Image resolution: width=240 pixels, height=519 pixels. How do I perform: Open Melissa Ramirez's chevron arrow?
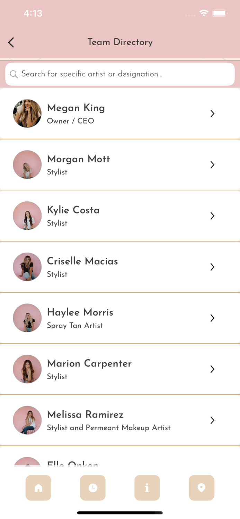coord(212,420)
